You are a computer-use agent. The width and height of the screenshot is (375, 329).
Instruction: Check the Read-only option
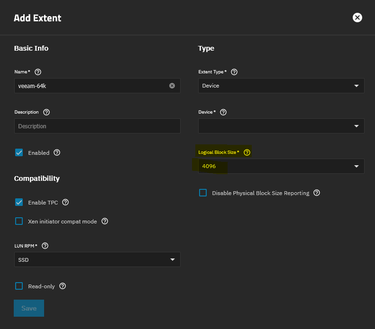click(x=19, y=286)
